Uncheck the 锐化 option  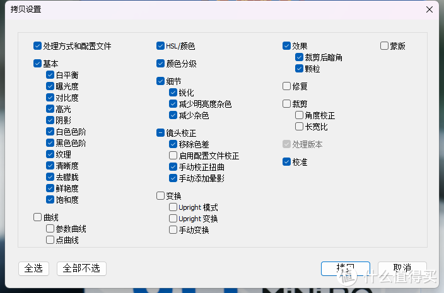(173, 93)
